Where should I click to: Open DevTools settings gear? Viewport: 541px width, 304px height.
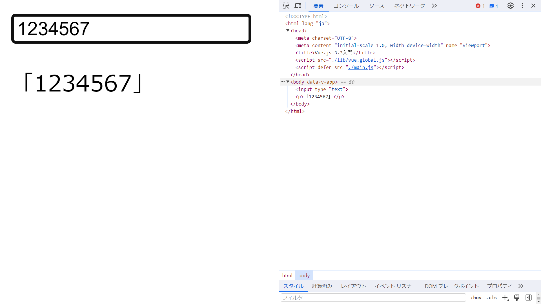(x=510, y=6)
